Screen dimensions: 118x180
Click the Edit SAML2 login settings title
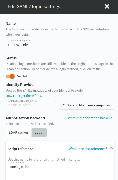[x=34, y=7]
